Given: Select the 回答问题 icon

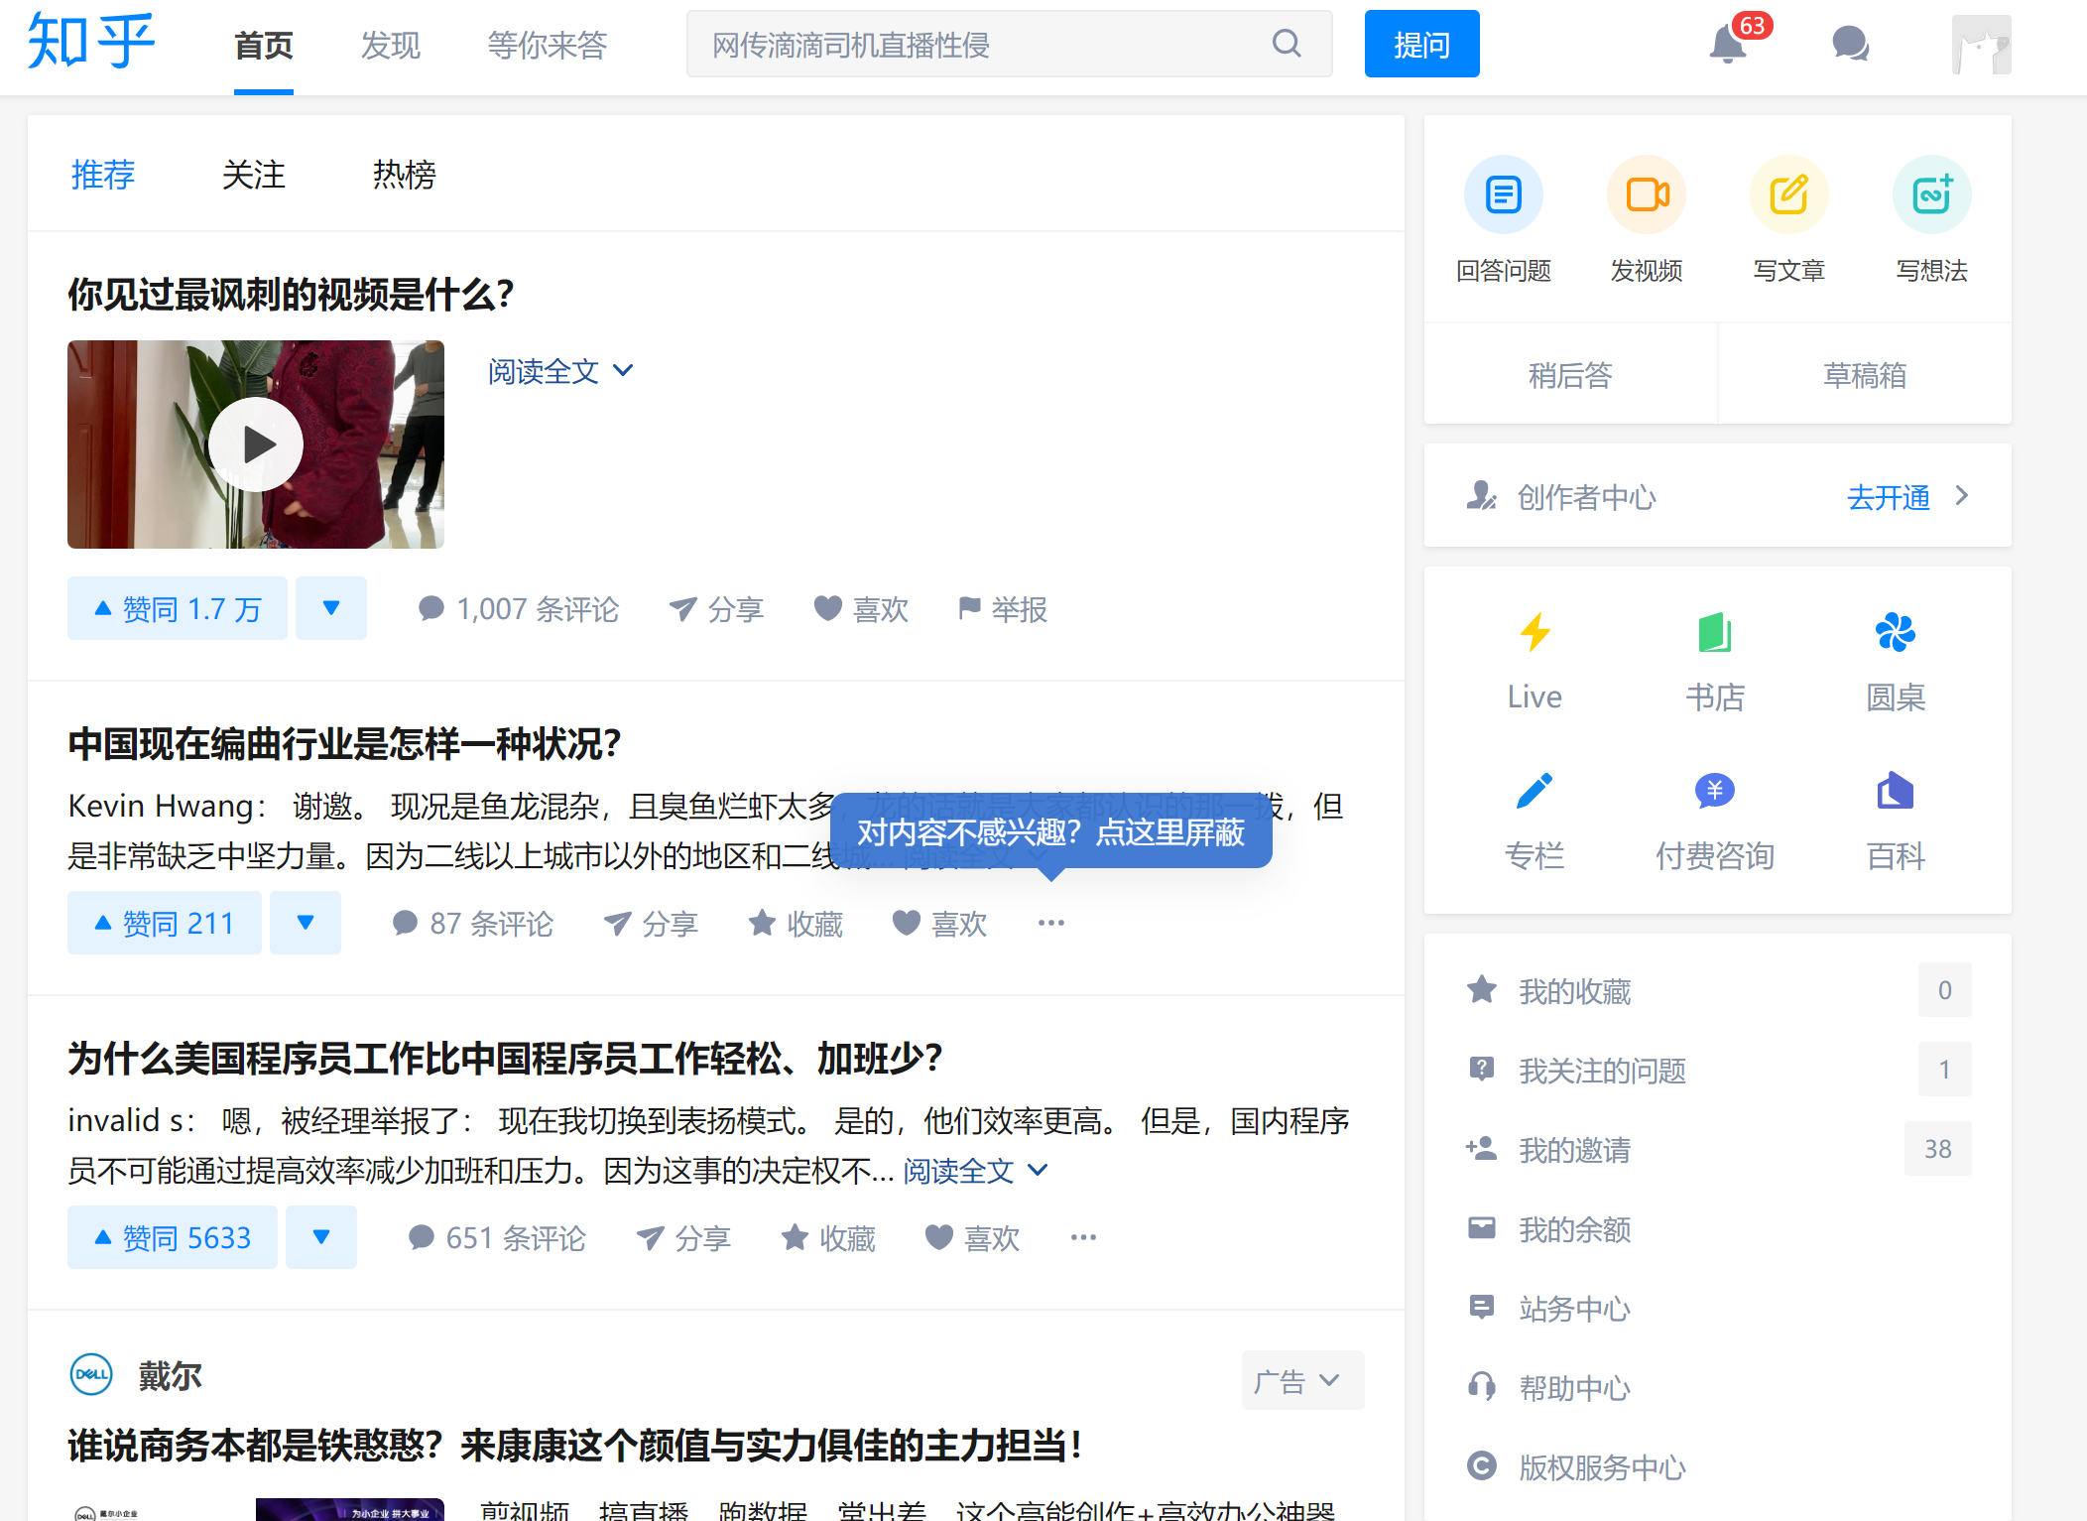Looking at the screenshot, I should (1503, 194).
